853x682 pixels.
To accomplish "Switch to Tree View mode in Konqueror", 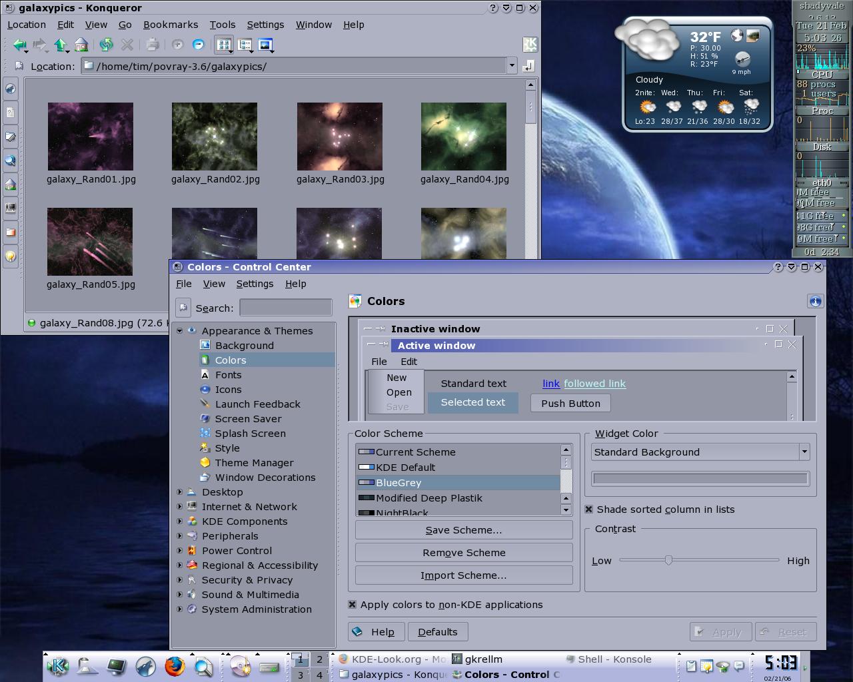I will (x=245, y=45).
